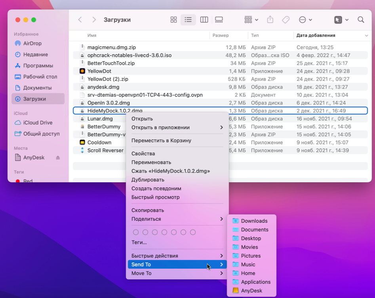Send file to Applications folder
Viewport: 375px width, 298px height.
coord(251,282)
